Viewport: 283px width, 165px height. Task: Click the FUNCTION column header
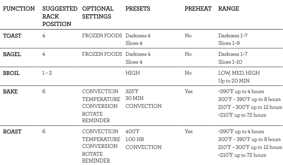pyautogui.click(x=19, y=9)
